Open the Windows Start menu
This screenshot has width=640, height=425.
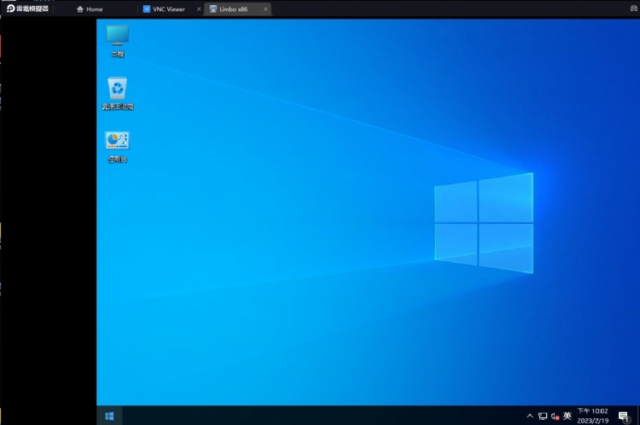point(109,416)
